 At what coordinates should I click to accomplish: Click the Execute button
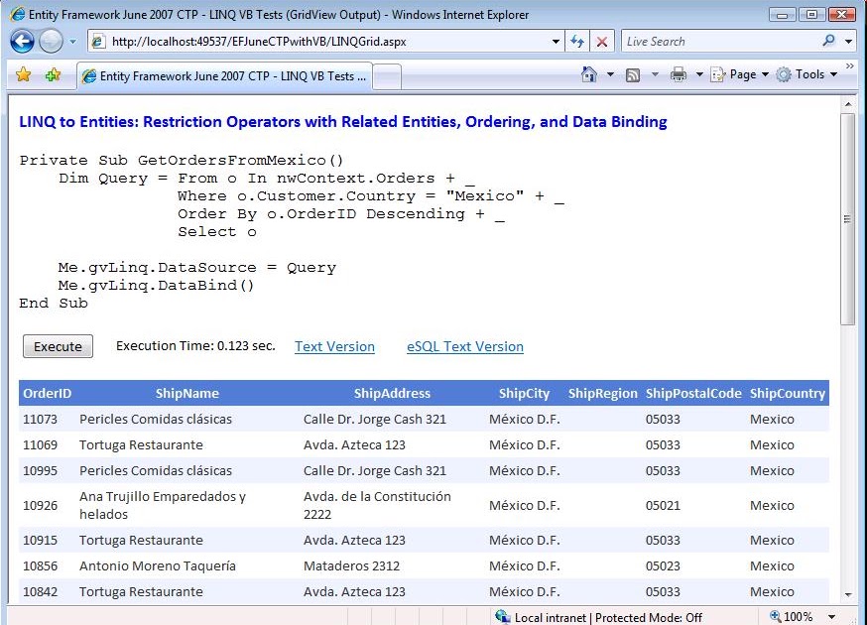pos(59,346)
